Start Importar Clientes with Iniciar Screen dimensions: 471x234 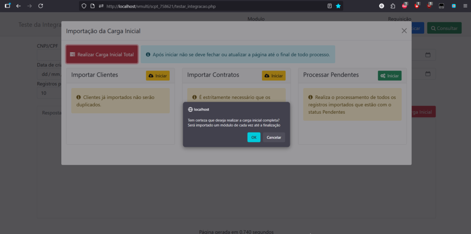(x=158, y=75)
